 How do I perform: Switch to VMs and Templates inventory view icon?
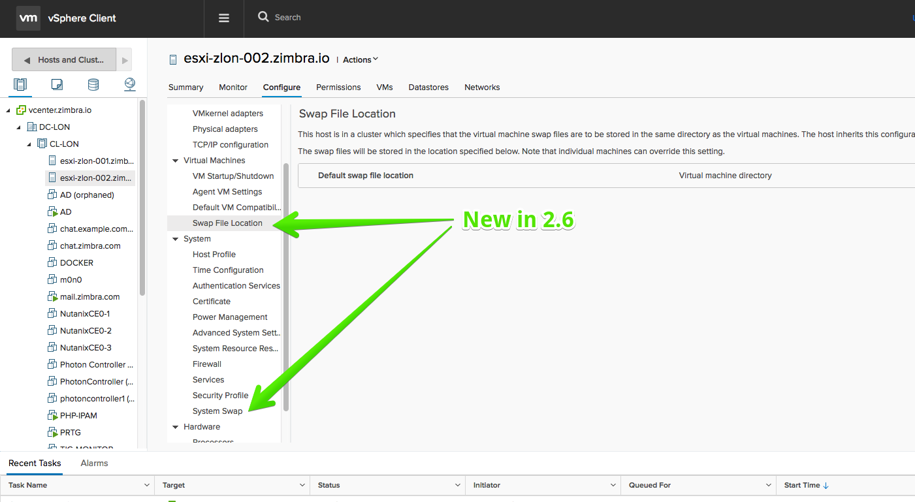[x=57, y=84]
